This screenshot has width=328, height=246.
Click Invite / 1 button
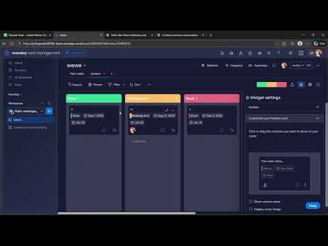298,66
